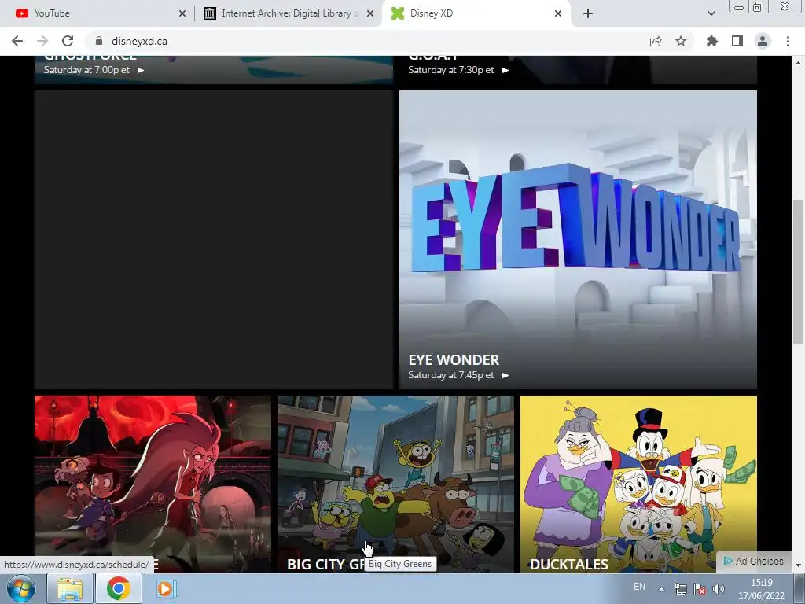Bookmark this page with the star
This screenshot has height=604, width=805.
681,41
